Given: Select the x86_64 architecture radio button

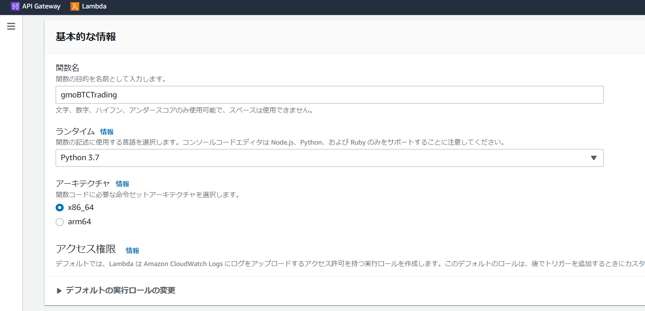Looking at the screenshot, I should point(60,208).
